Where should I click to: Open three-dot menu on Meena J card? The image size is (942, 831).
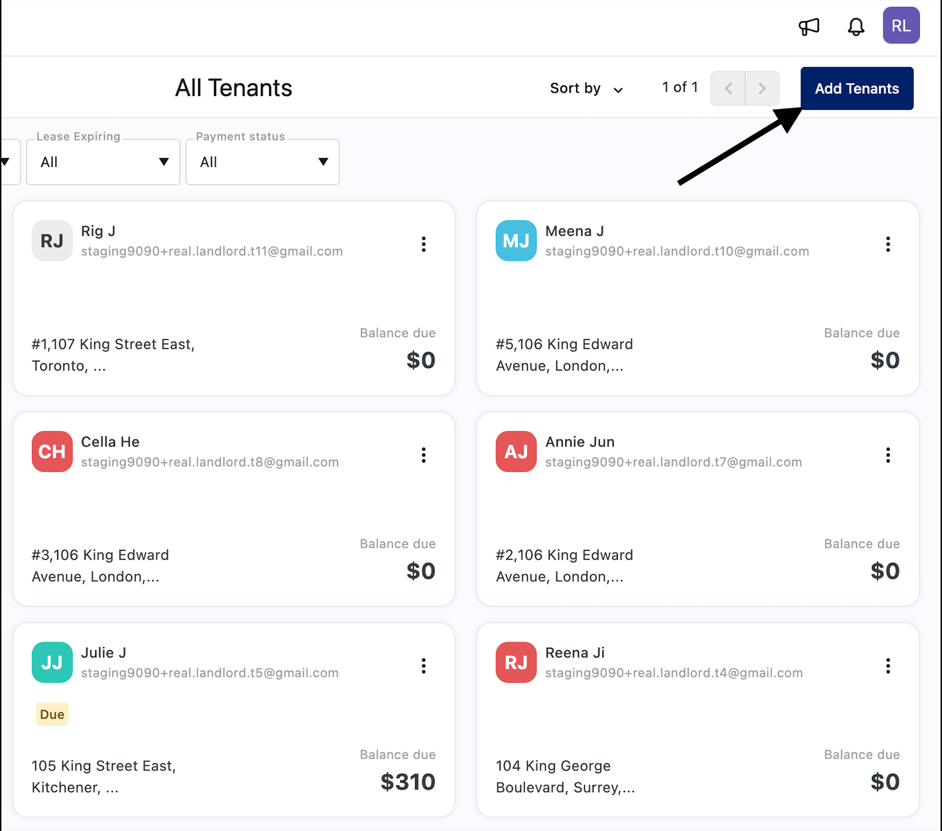[888, 244]
